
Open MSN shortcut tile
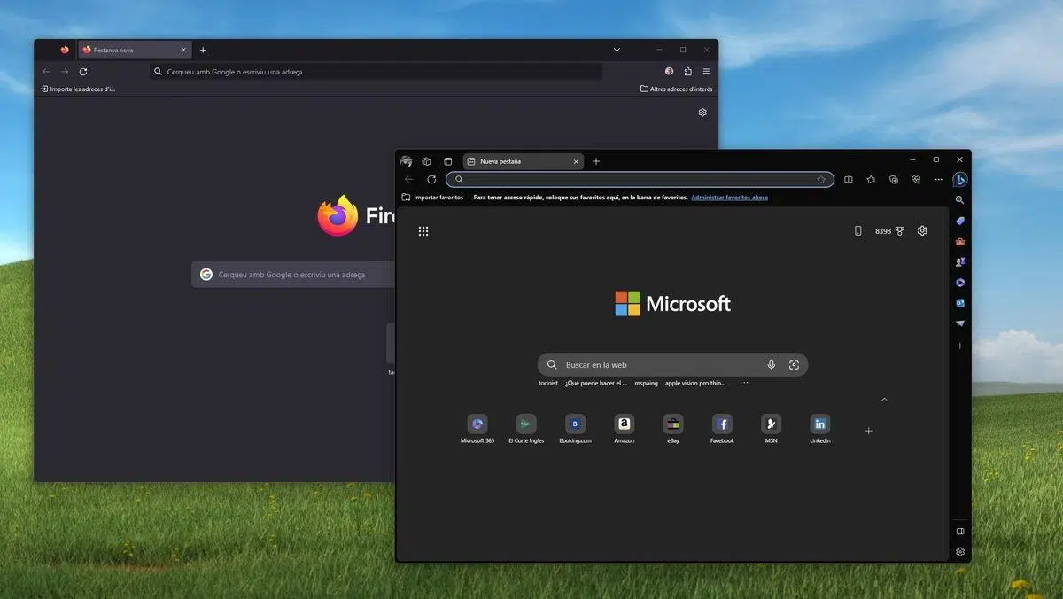771,424
